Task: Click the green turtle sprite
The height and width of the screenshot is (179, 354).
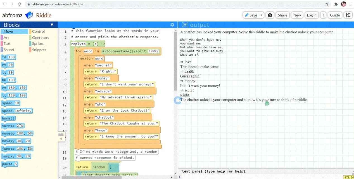Action: 267,103
